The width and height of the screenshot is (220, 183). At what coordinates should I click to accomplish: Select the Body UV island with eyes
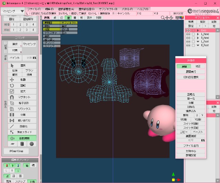(78, 64)
